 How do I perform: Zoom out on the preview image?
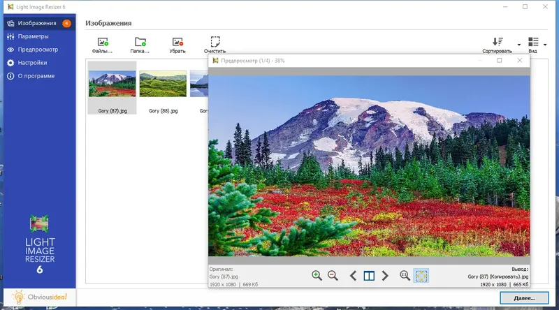pos(333,275)
